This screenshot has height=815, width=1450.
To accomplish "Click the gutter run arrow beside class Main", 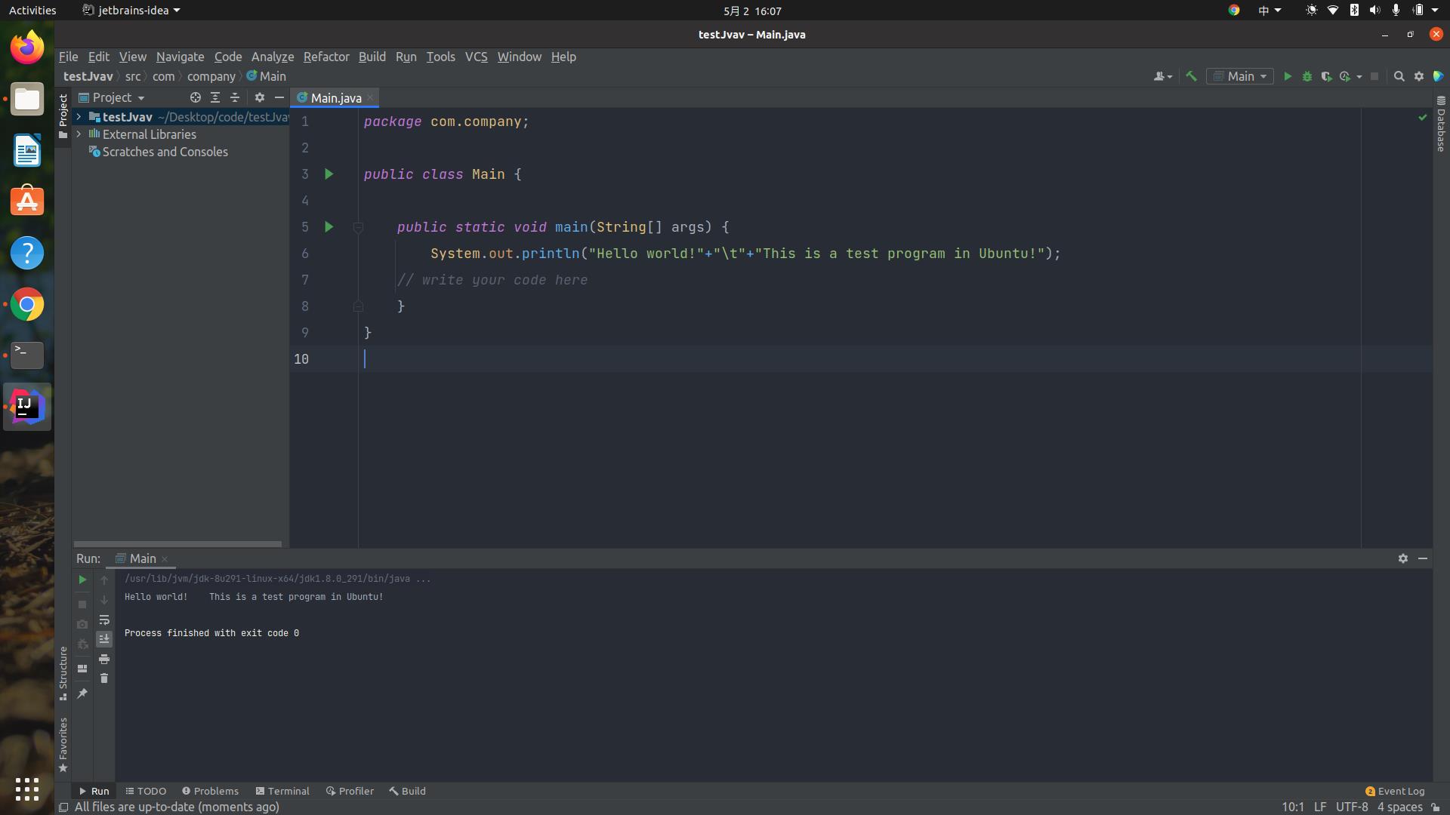I will (329, 174).
